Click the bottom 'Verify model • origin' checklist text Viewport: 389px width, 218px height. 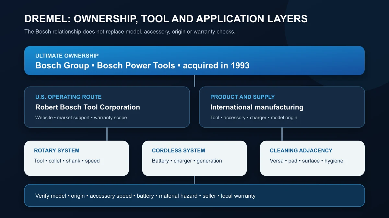(x=145, y=196)
